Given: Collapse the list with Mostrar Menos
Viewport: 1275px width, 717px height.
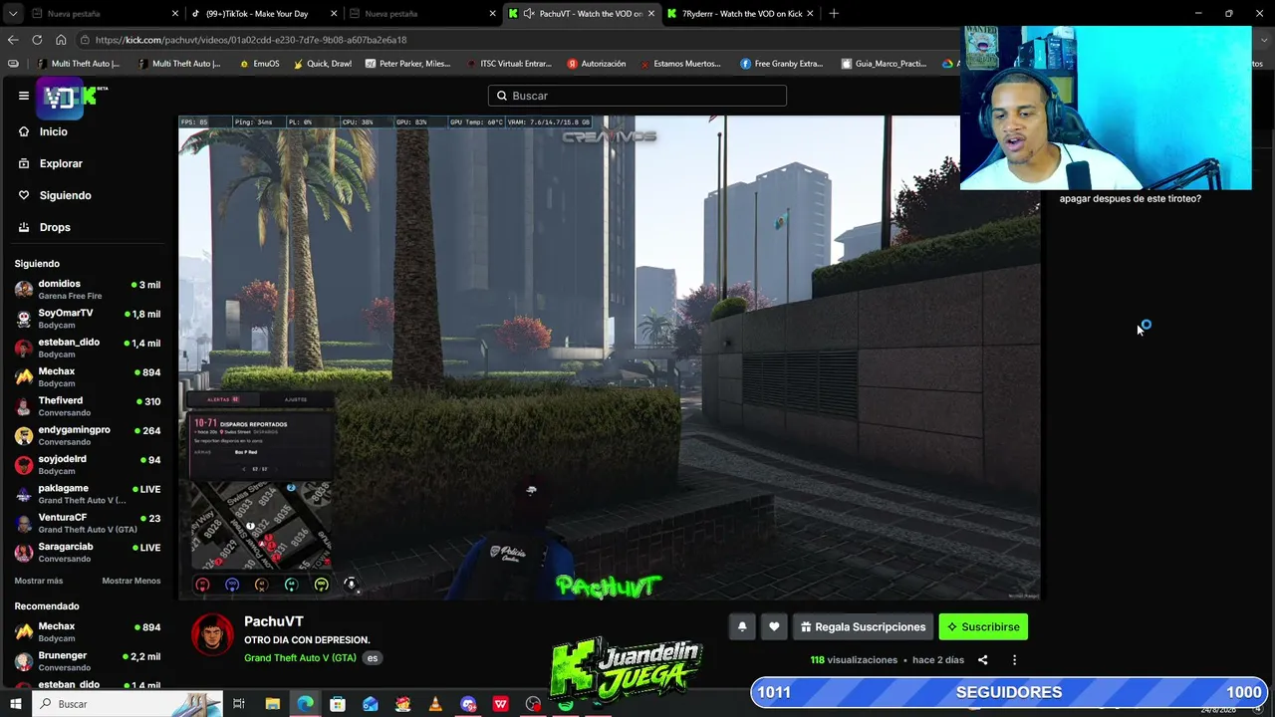Looking at the screenshot, I should click(130, 581).
